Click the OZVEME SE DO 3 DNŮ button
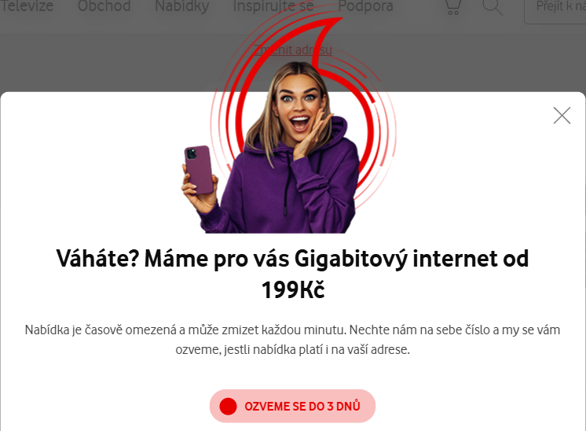The height and width of the screenshot is (431, 586). coord(293,407)
